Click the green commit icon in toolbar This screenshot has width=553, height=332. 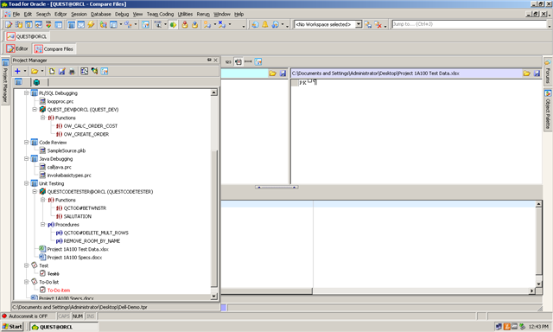(x=173, y=24)
